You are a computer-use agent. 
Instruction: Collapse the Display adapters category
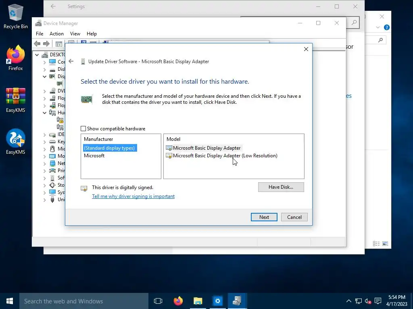coord(44,76)
